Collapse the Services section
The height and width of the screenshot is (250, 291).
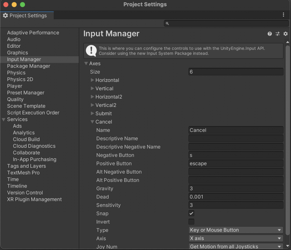[x=4, y=119]
